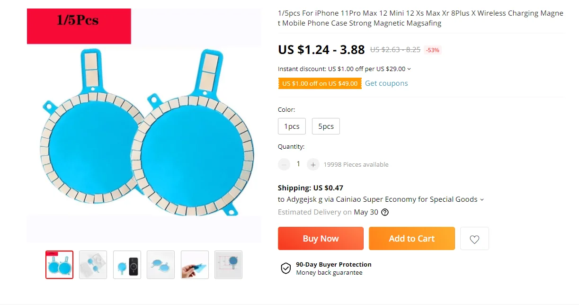Click the buyer protection shield icon
Screen dimensions: 579x305
pyautogui.click(x=286, y=269)
